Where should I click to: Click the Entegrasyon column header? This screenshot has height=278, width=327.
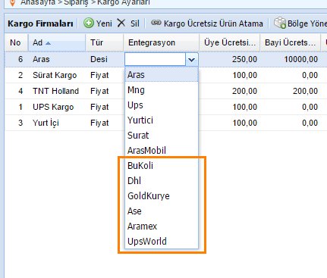pyautogui.click(x=161, y=42)
